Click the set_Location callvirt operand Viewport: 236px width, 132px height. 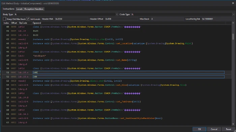(113, 44)
